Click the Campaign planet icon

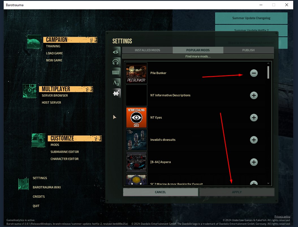coord(34,42)
